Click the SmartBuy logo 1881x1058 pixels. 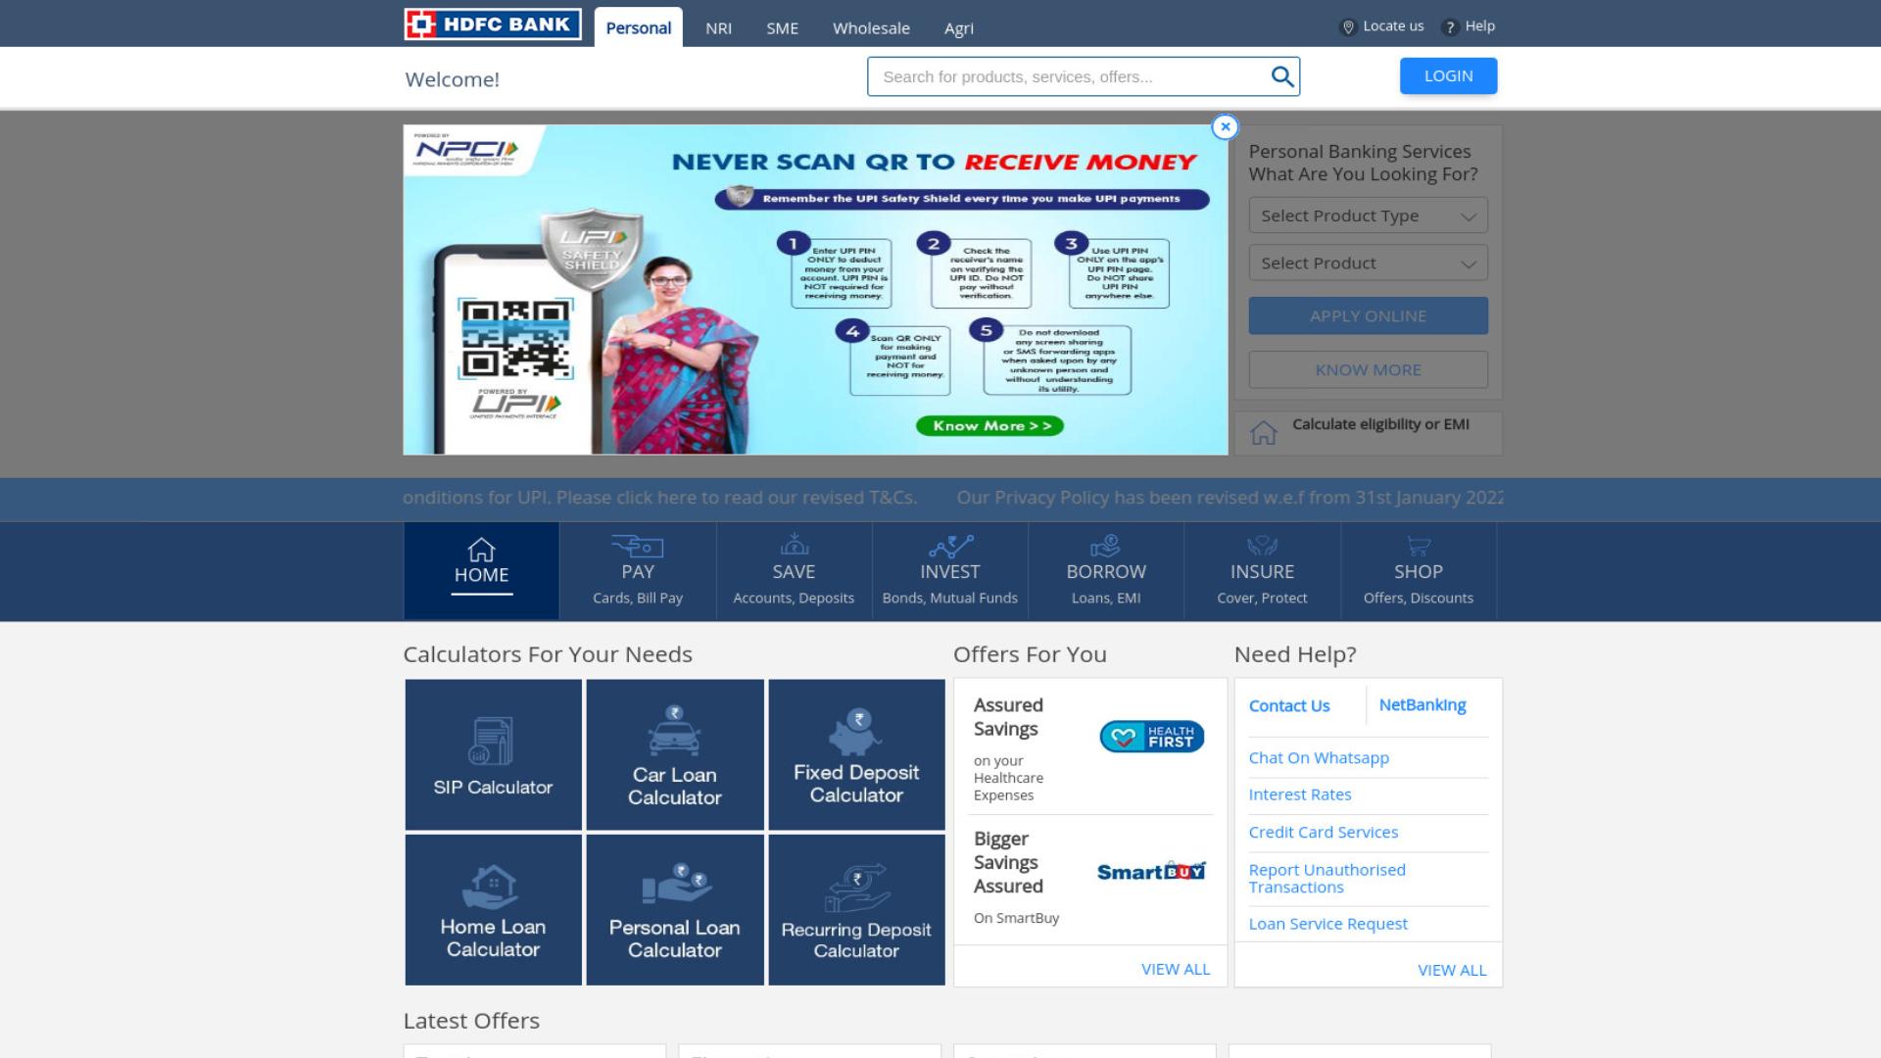[x=1151, y=872]
